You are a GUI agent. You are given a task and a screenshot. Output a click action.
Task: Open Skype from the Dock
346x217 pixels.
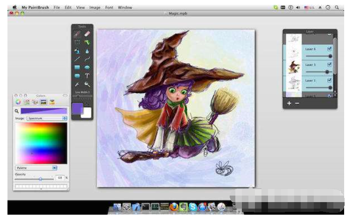pyautogui.click(x=193, y=207)
